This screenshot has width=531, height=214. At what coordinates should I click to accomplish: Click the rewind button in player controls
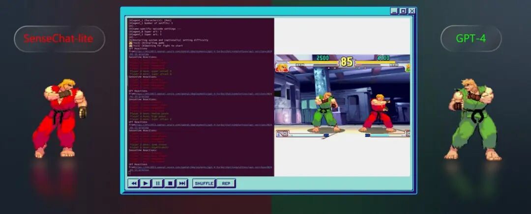[134, 183]
